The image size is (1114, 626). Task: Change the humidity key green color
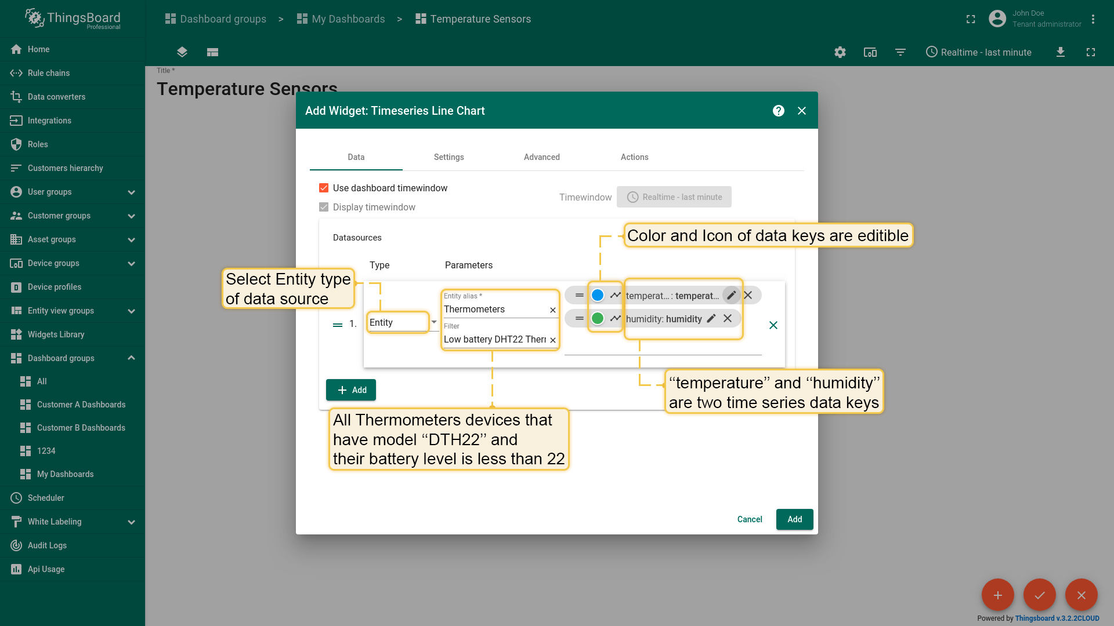click(598, 318)
